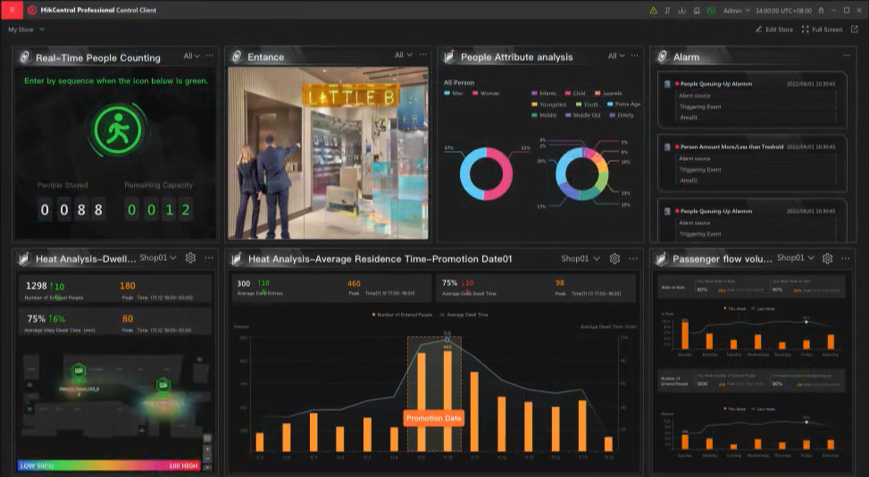Click the Edit Store button

point(774,29)
